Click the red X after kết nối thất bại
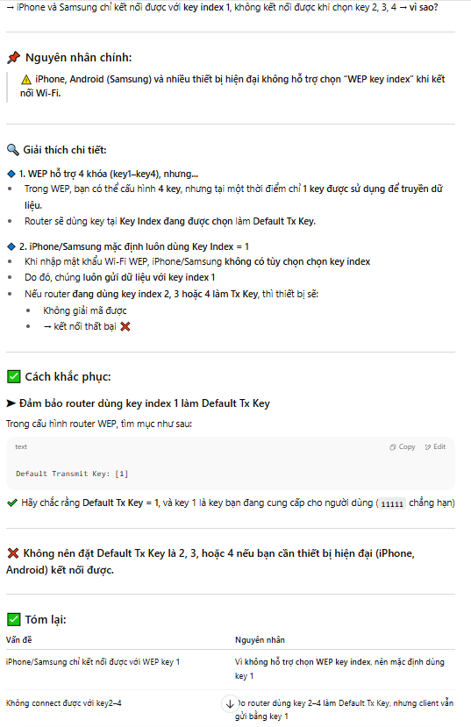 [125, 326]
